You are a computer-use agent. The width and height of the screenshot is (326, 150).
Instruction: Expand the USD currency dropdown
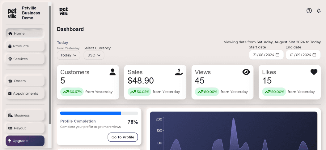94,55
